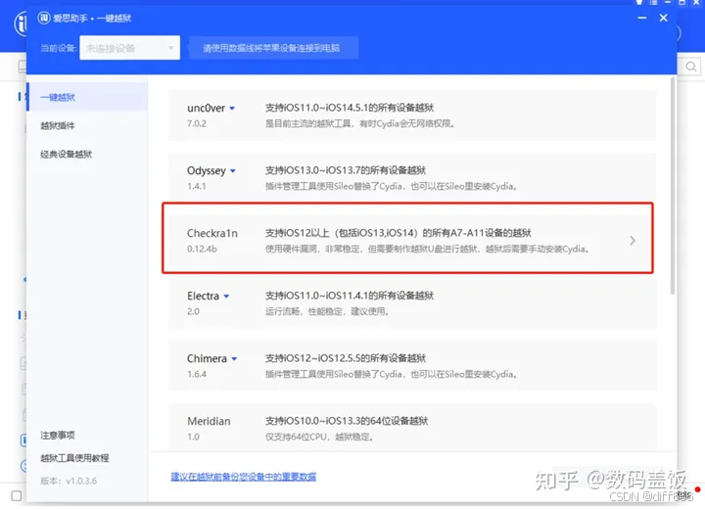Click the search icon in background window
This screenshot has height=509, width=705.
pos(691,67)
